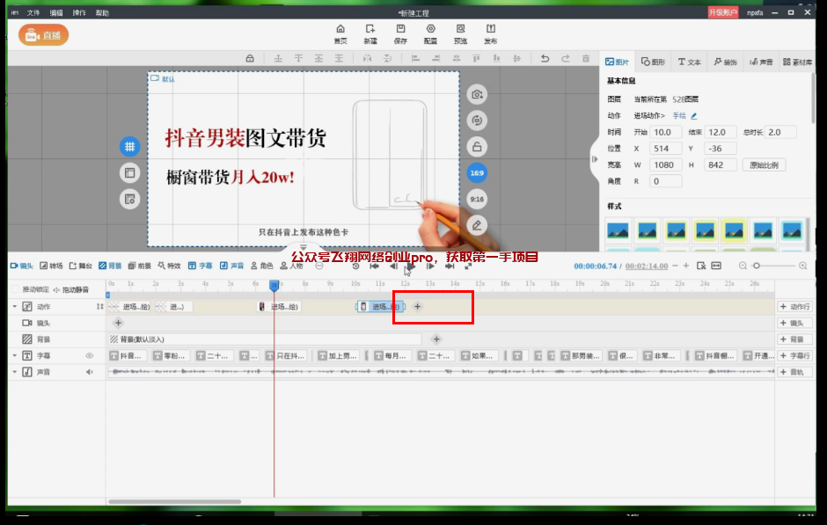Click the 原始比例 button
This screenshot has height=525, width=827.
(x=764, y=165)
